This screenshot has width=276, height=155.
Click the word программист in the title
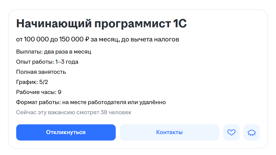(x=133, y=24)
